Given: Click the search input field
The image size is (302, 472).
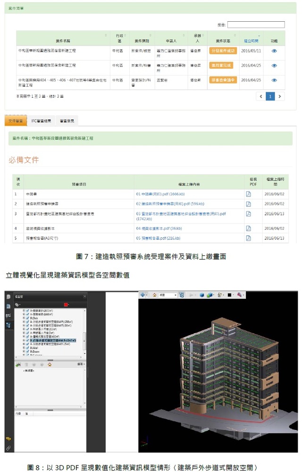Looking at the screenshot, I should coord(256,25).
